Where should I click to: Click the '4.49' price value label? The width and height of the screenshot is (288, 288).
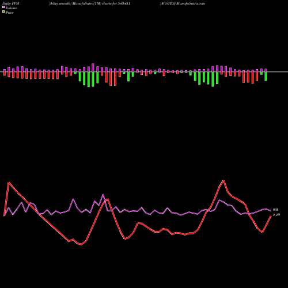click(276, 215)
